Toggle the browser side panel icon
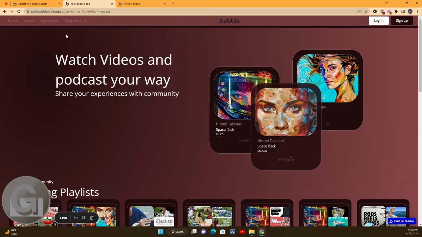This screenshot has height=237, width=422. [403, 11]
